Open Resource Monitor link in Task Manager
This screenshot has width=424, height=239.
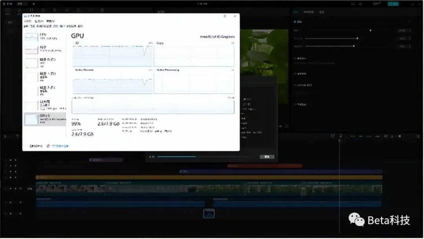pos(58,146)
